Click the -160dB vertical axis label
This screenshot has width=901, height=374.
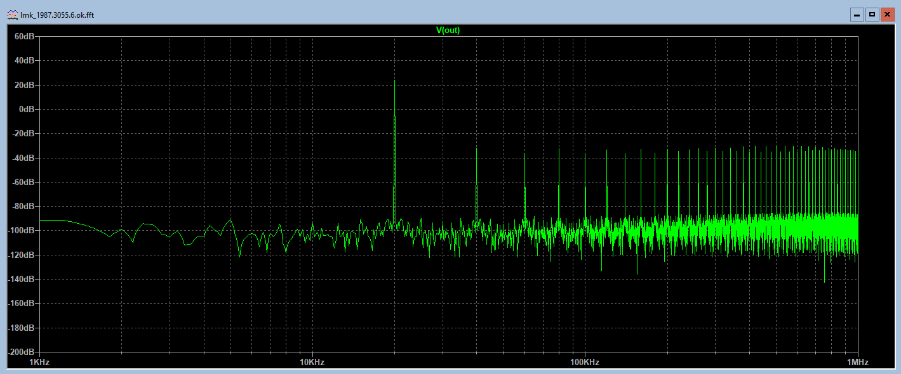click(x=22, y=304)
